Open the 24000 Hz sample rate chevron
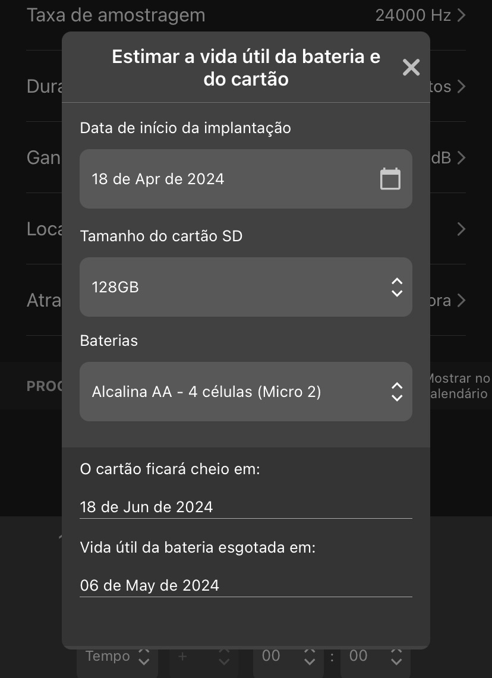Image resolution: width=492 pixels, height=678 pixels. coord(461,15)
